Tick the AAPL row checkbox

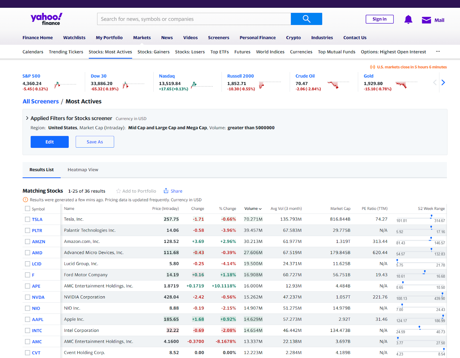tap(27, 319)
